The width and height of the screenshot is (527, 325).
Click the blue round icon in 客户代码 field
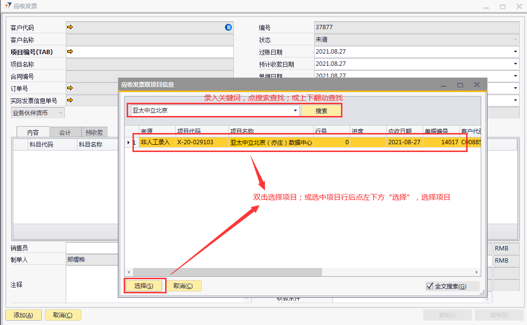click(228, 27)
